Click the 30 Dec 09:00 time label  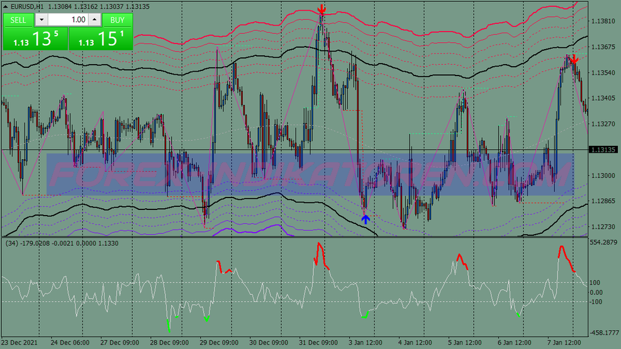click(x=269, y=342)
